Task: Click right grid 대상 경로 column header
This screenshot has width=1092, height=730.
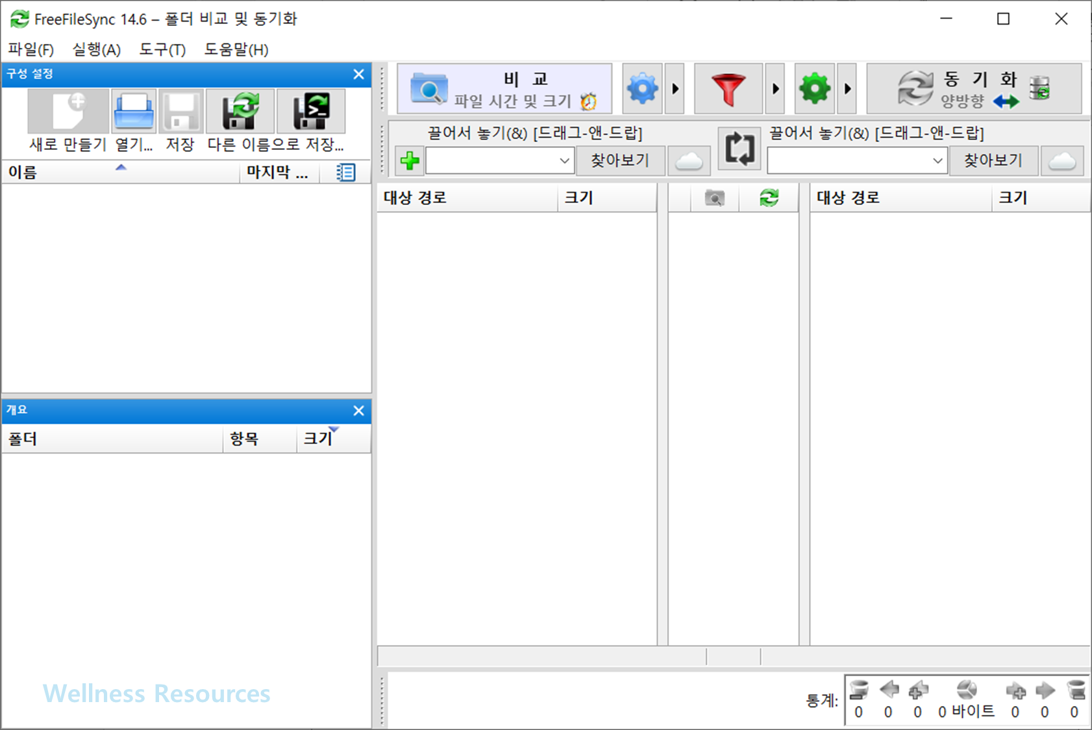Action: coord(901,198)
